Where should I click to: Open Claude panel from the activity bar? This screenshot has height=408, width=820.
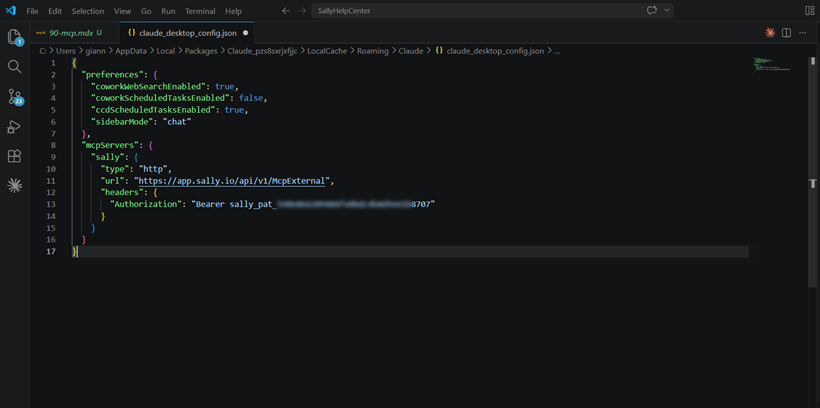coord(14,185)
